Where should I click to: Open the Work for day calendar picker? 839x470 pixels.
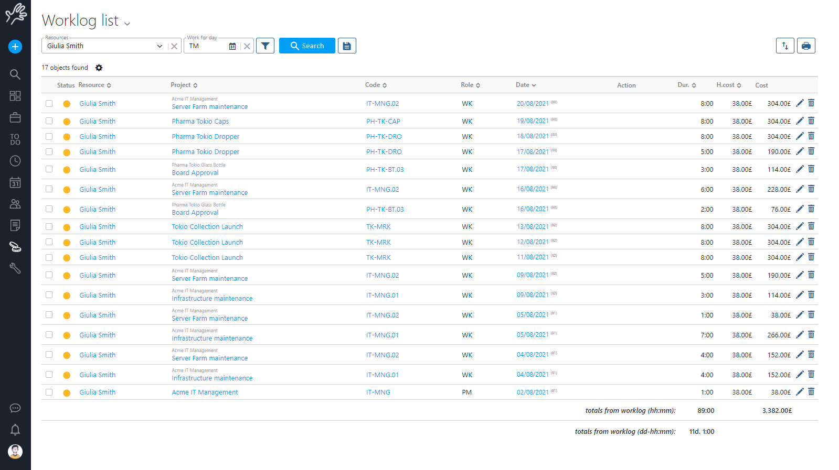232,46
